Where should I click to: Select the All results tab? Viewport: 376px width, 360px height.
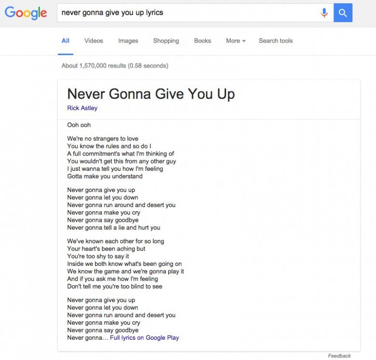[66, 41]
